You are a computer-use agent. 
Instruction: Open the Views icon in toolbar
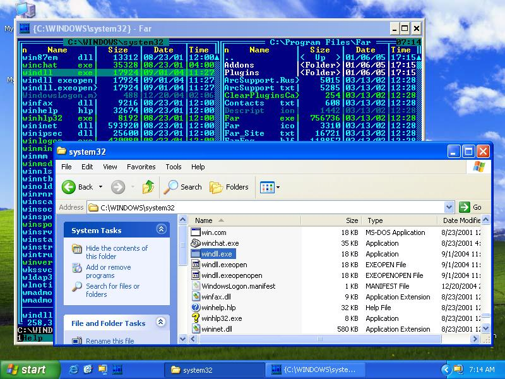267,187
